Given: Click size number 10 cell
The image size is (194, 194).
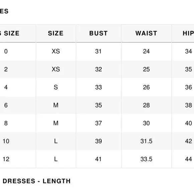Looking at the screenshot, I should click(6, 141).
